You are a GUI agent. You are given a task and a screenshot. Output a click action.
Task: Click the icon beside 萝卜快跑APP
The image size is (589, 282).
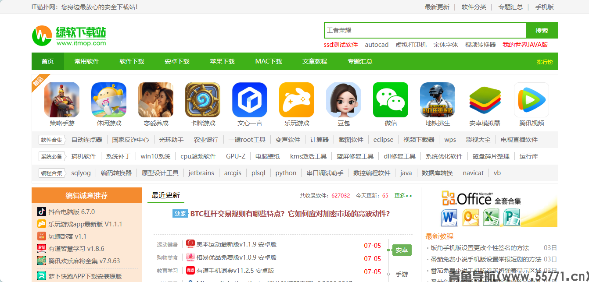[x=41, y=276]
